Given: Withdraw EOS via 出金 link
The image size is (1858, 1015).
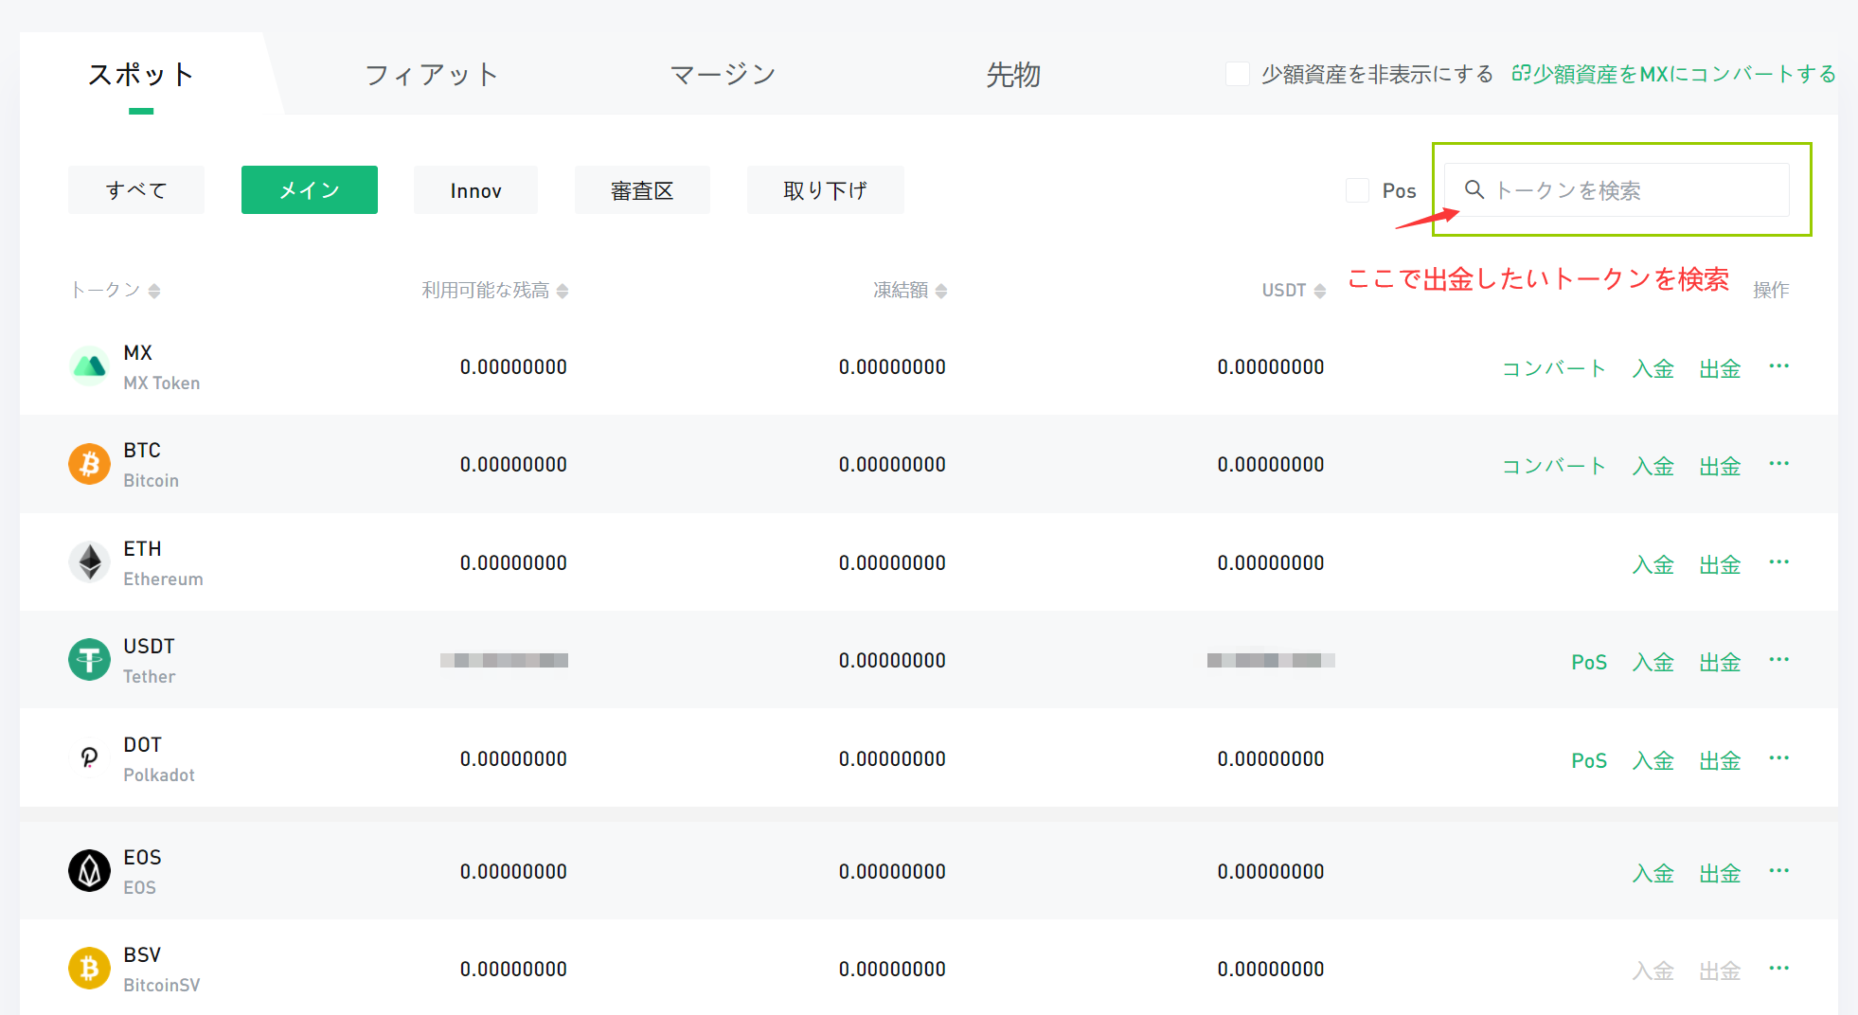Looking at the screenshot, I should (1720, 873).
